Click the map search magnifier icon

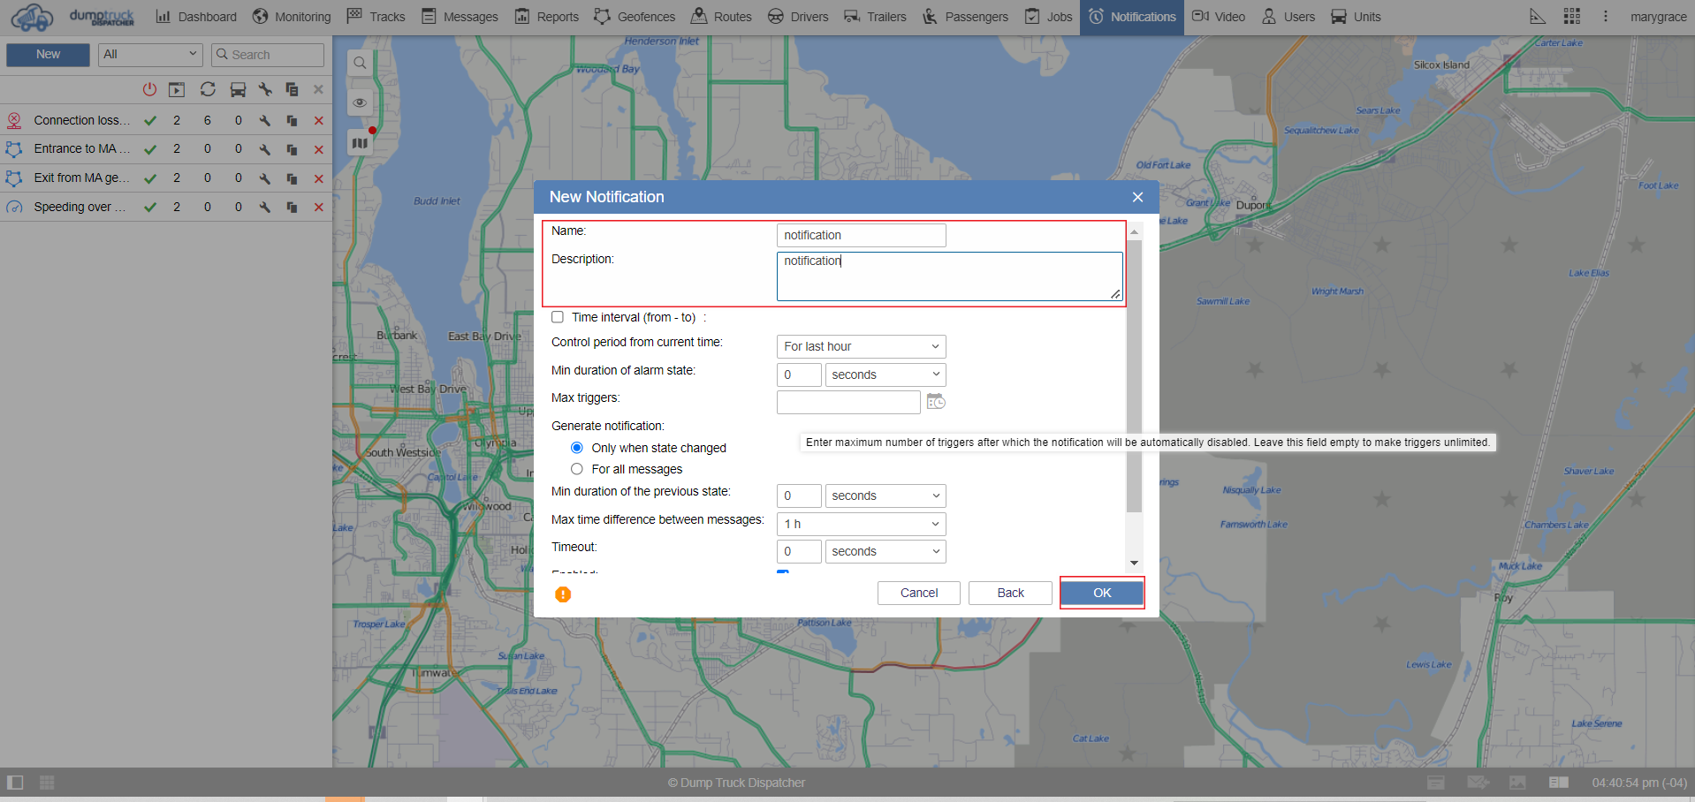(360, 63)
